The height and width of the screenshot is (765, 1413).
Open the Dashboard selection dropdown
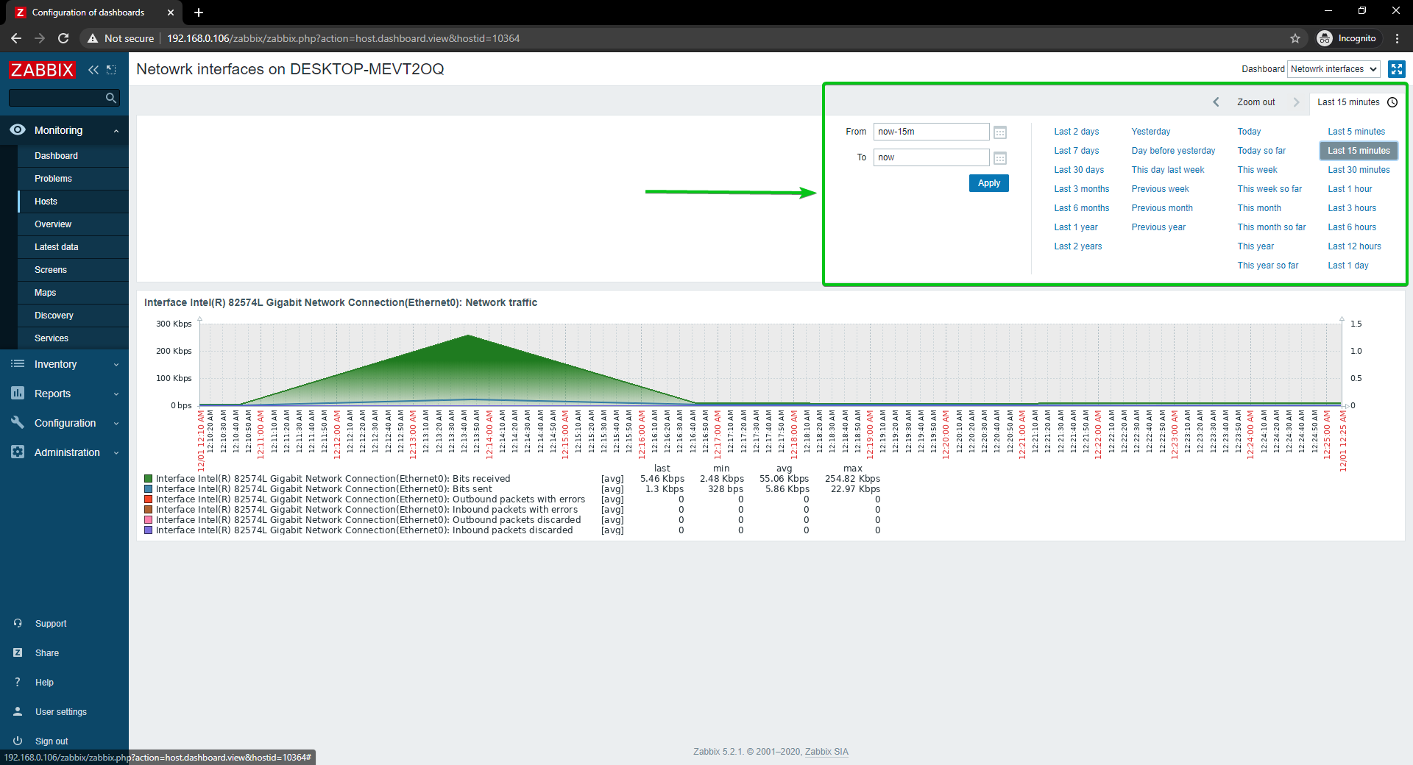point(1334,69)
